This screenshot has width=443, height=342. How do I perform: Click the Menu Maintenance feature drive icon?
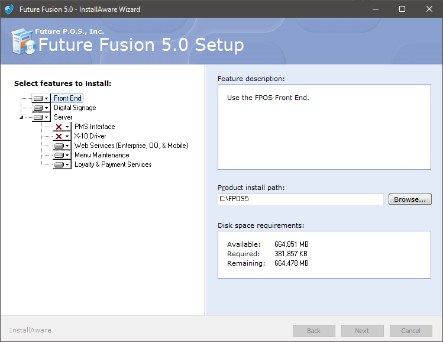pyautogui.click(x=59, y=155)
